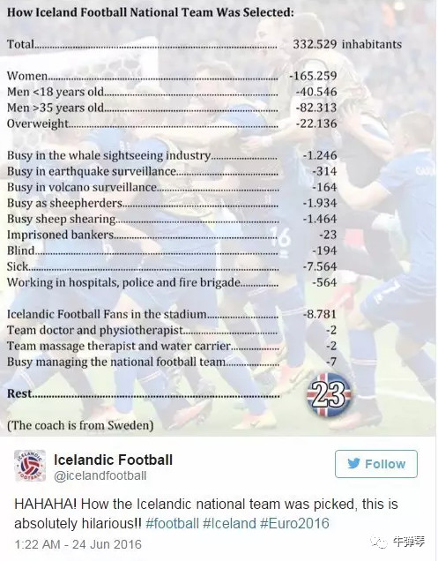The width and height of the screenshot is (438, 561).
Task: Click the Rest row label
Action: 19,393
